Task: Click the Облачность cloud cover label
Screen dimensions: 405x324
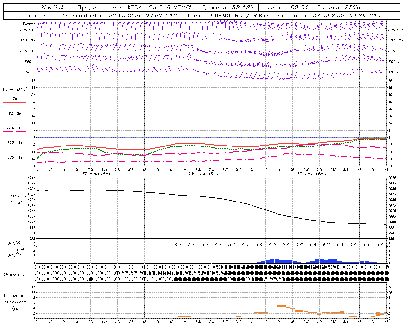Action: pyautogui.click(x=16, y=274)
